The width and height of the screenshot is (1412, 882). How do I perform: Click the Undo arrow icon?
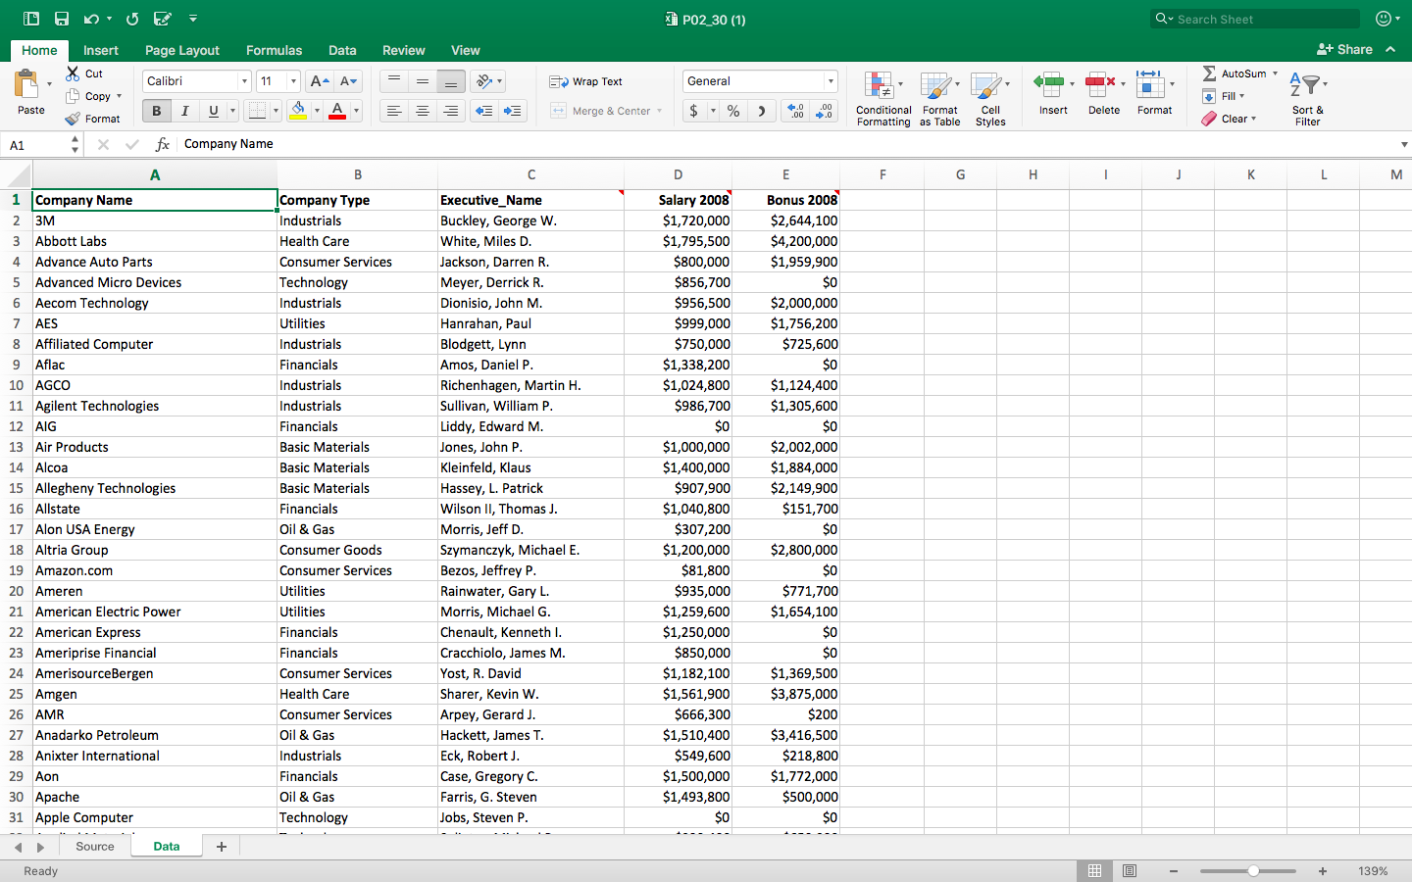(91, 19)
